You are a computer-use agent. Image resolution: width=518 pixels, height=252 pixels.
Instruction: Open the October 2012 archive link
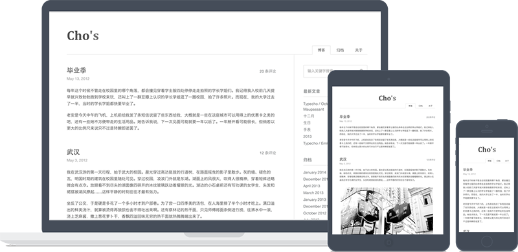tap(315, 213)
